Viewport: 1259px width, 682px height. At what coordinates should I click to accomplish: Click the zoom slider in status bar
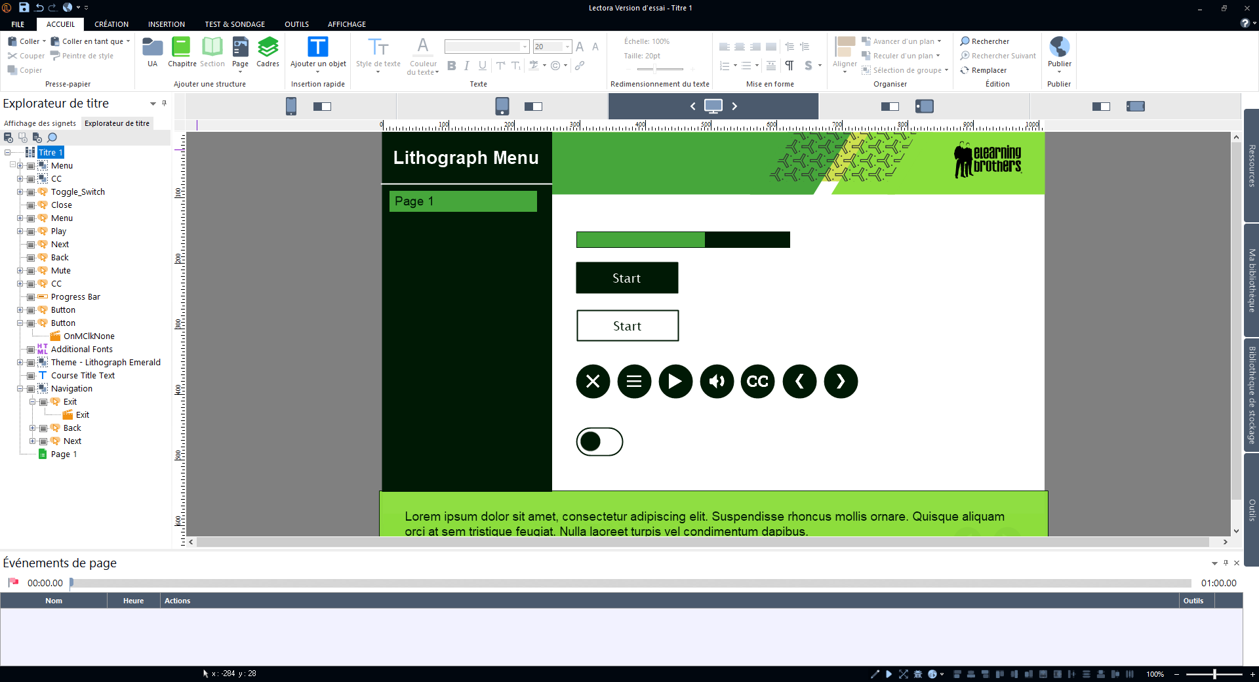coord(1214,674)
